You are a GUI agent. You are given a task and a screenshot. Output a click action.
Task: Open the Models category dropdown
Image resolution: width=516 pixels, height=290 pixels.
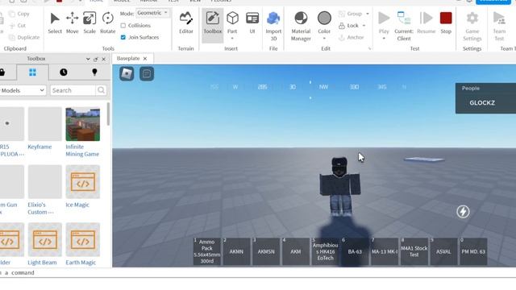tap(23, 90)
